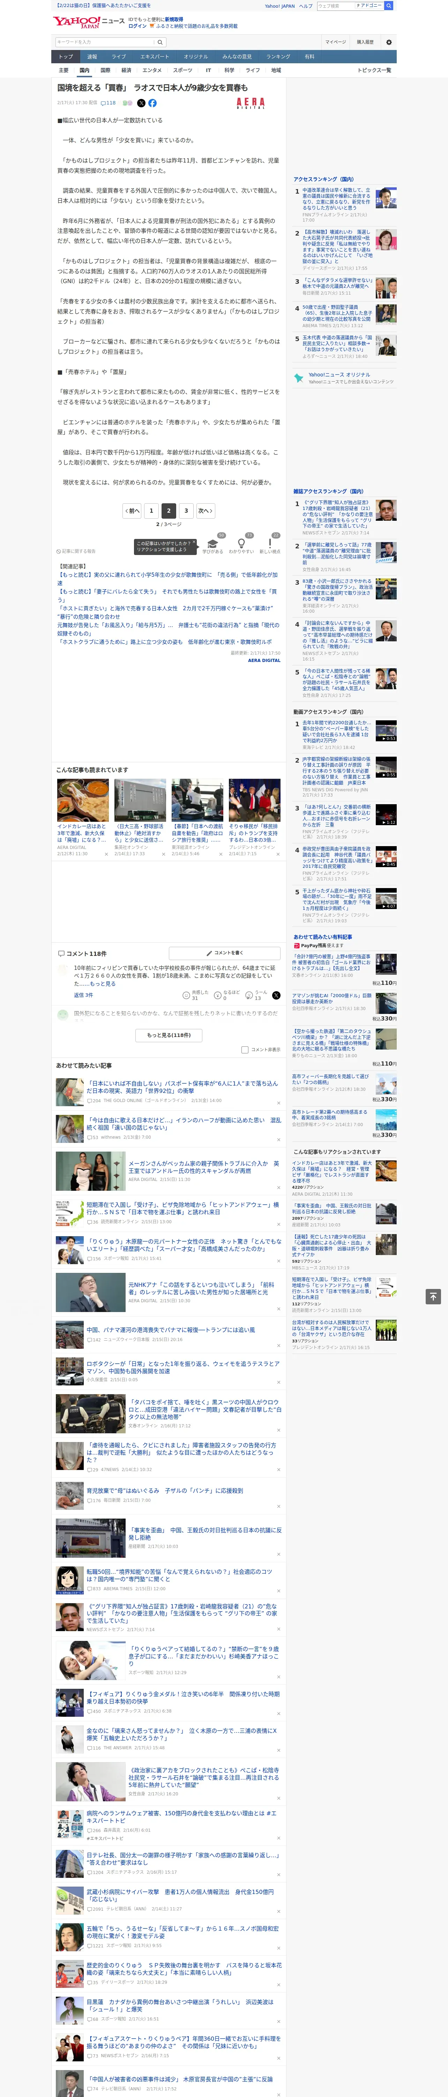Open the article comment count bubble 118
The width and height of the screenshot is (448, 2097).
[108, 103]
